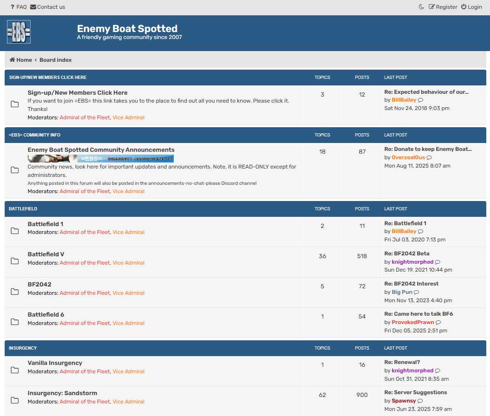View OverzealOus user profile

point(408,157)
